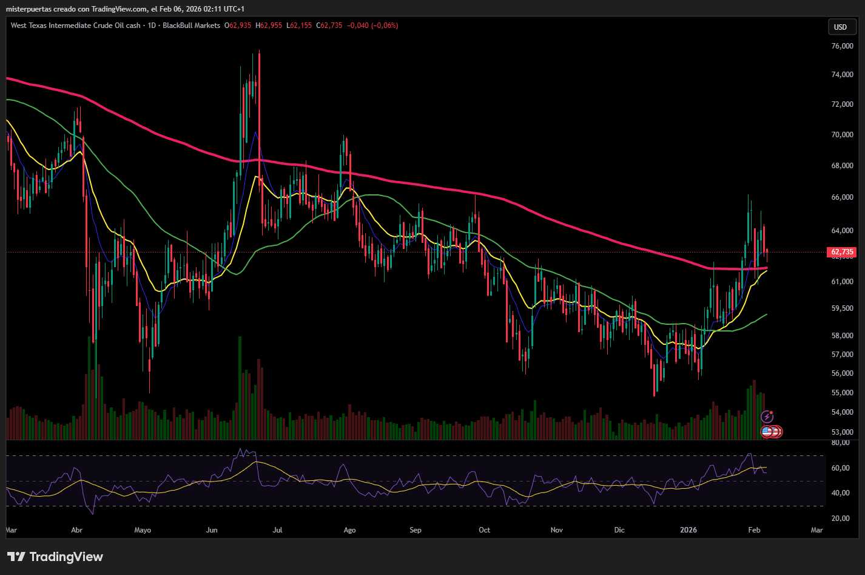Click the 72,000 price axis label
The image size is (865, 575).
coord(843,104)
